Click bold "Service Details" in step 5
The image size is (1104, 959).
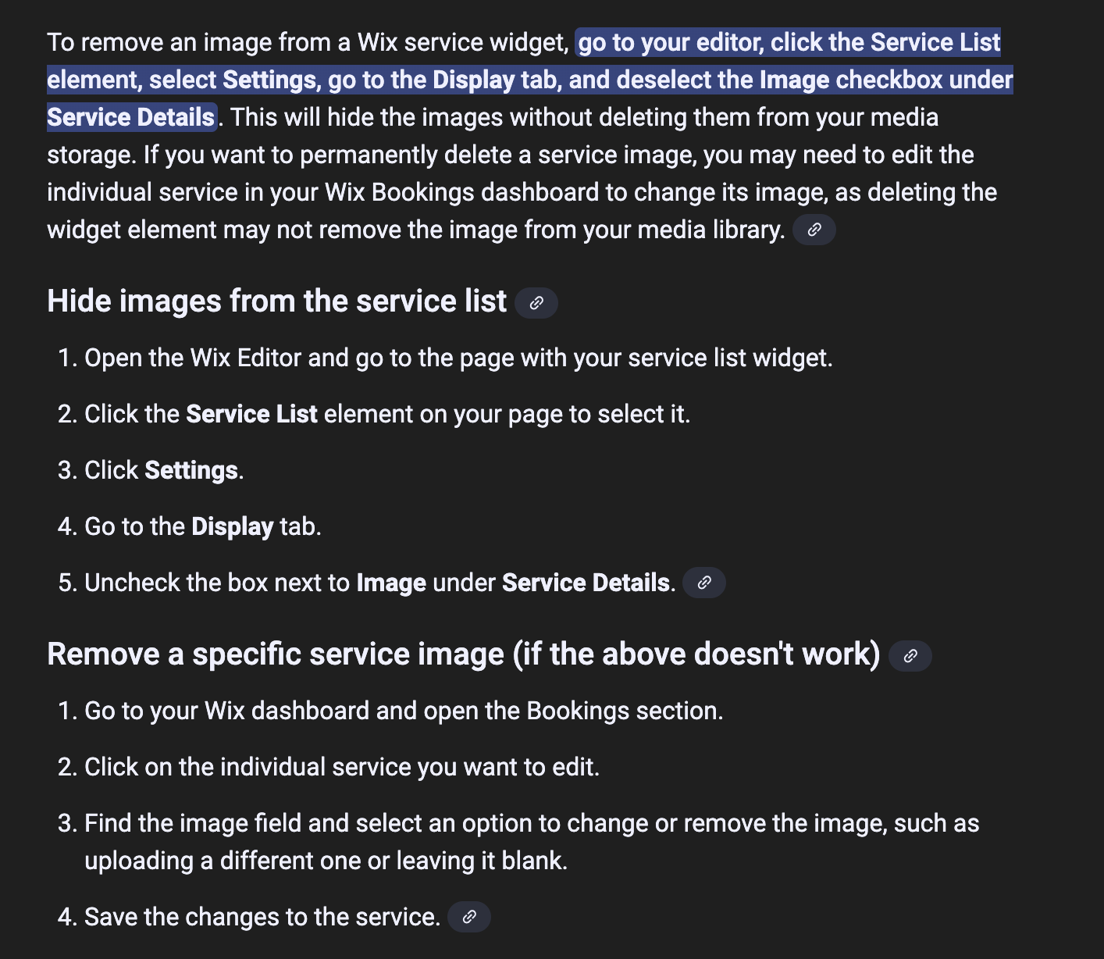(x=586, y=583)
